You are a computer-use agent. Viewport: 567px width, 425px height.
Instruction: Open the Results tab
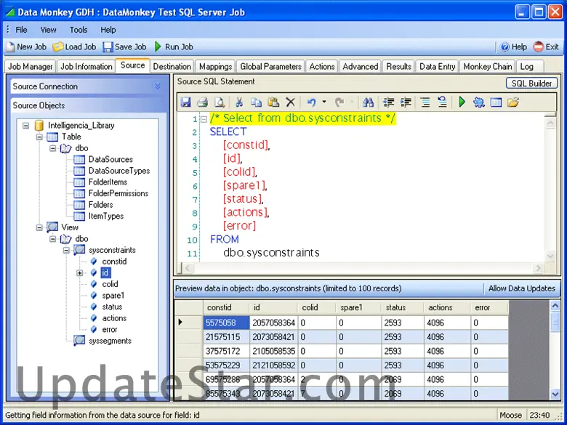click(x=398, y=67)
